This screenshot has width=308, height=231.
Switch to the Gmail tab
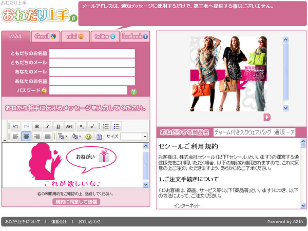(45, 36)
